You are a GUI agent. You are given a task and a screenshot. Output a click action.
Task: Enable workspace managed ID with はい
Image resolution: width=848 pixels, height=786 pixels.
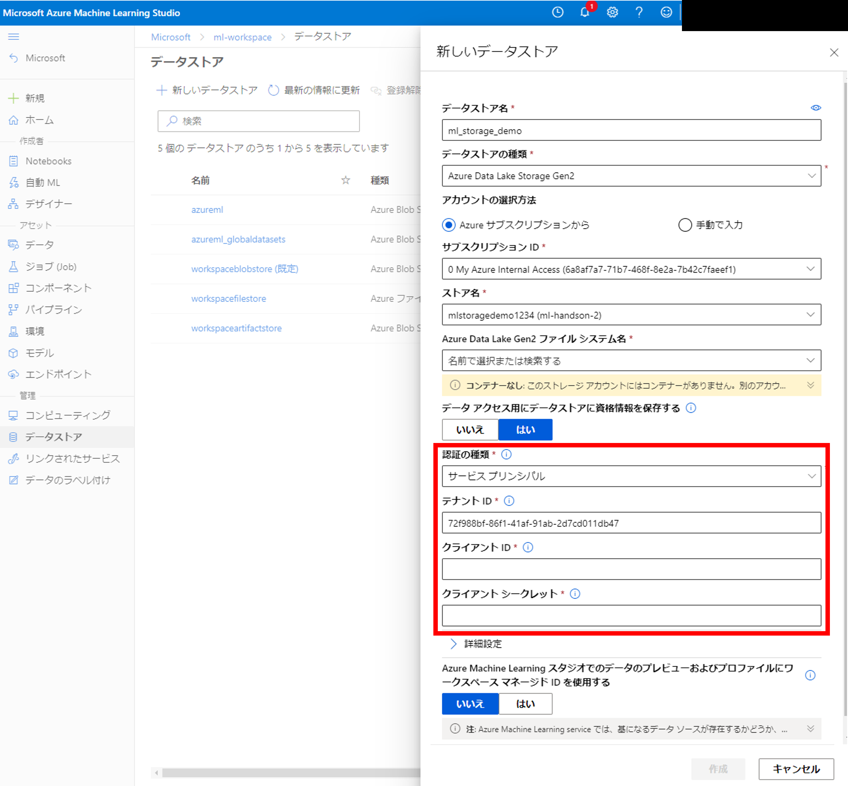(525, 703)
